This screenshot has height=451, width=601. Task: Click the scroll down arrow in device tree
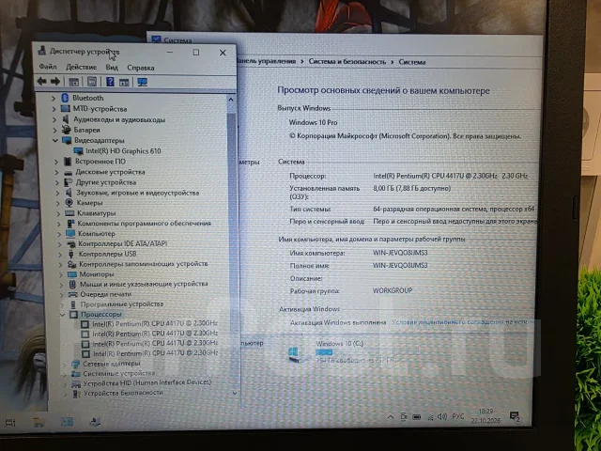[235, 393]
